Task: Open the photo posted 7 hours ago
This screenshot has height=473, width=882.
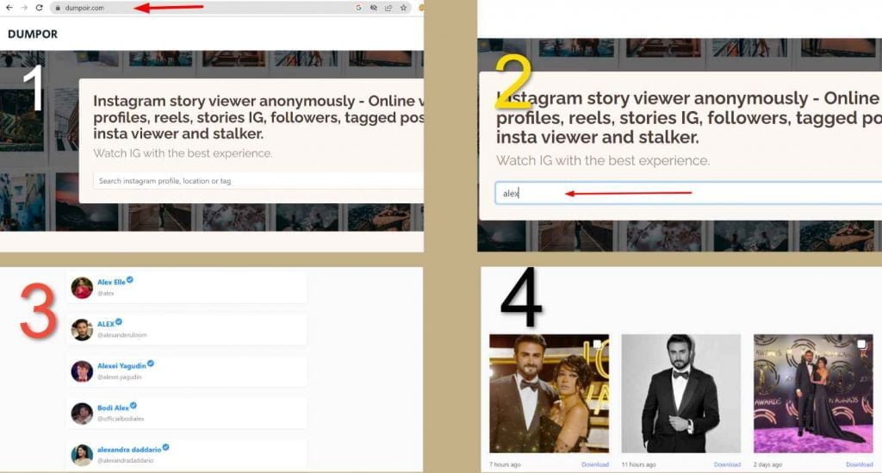Action: (549, 394)
